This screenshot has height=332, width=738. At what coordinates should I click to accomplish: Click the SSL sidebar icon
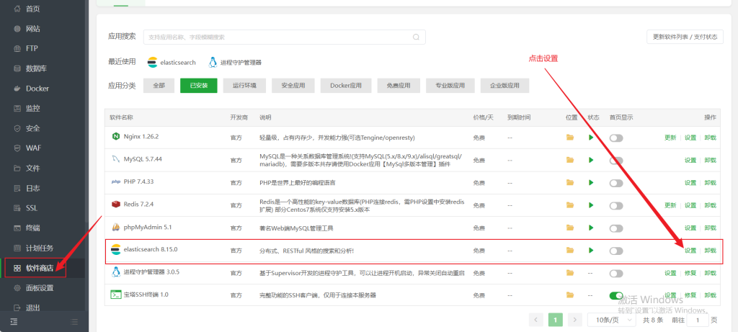[17, 208]
